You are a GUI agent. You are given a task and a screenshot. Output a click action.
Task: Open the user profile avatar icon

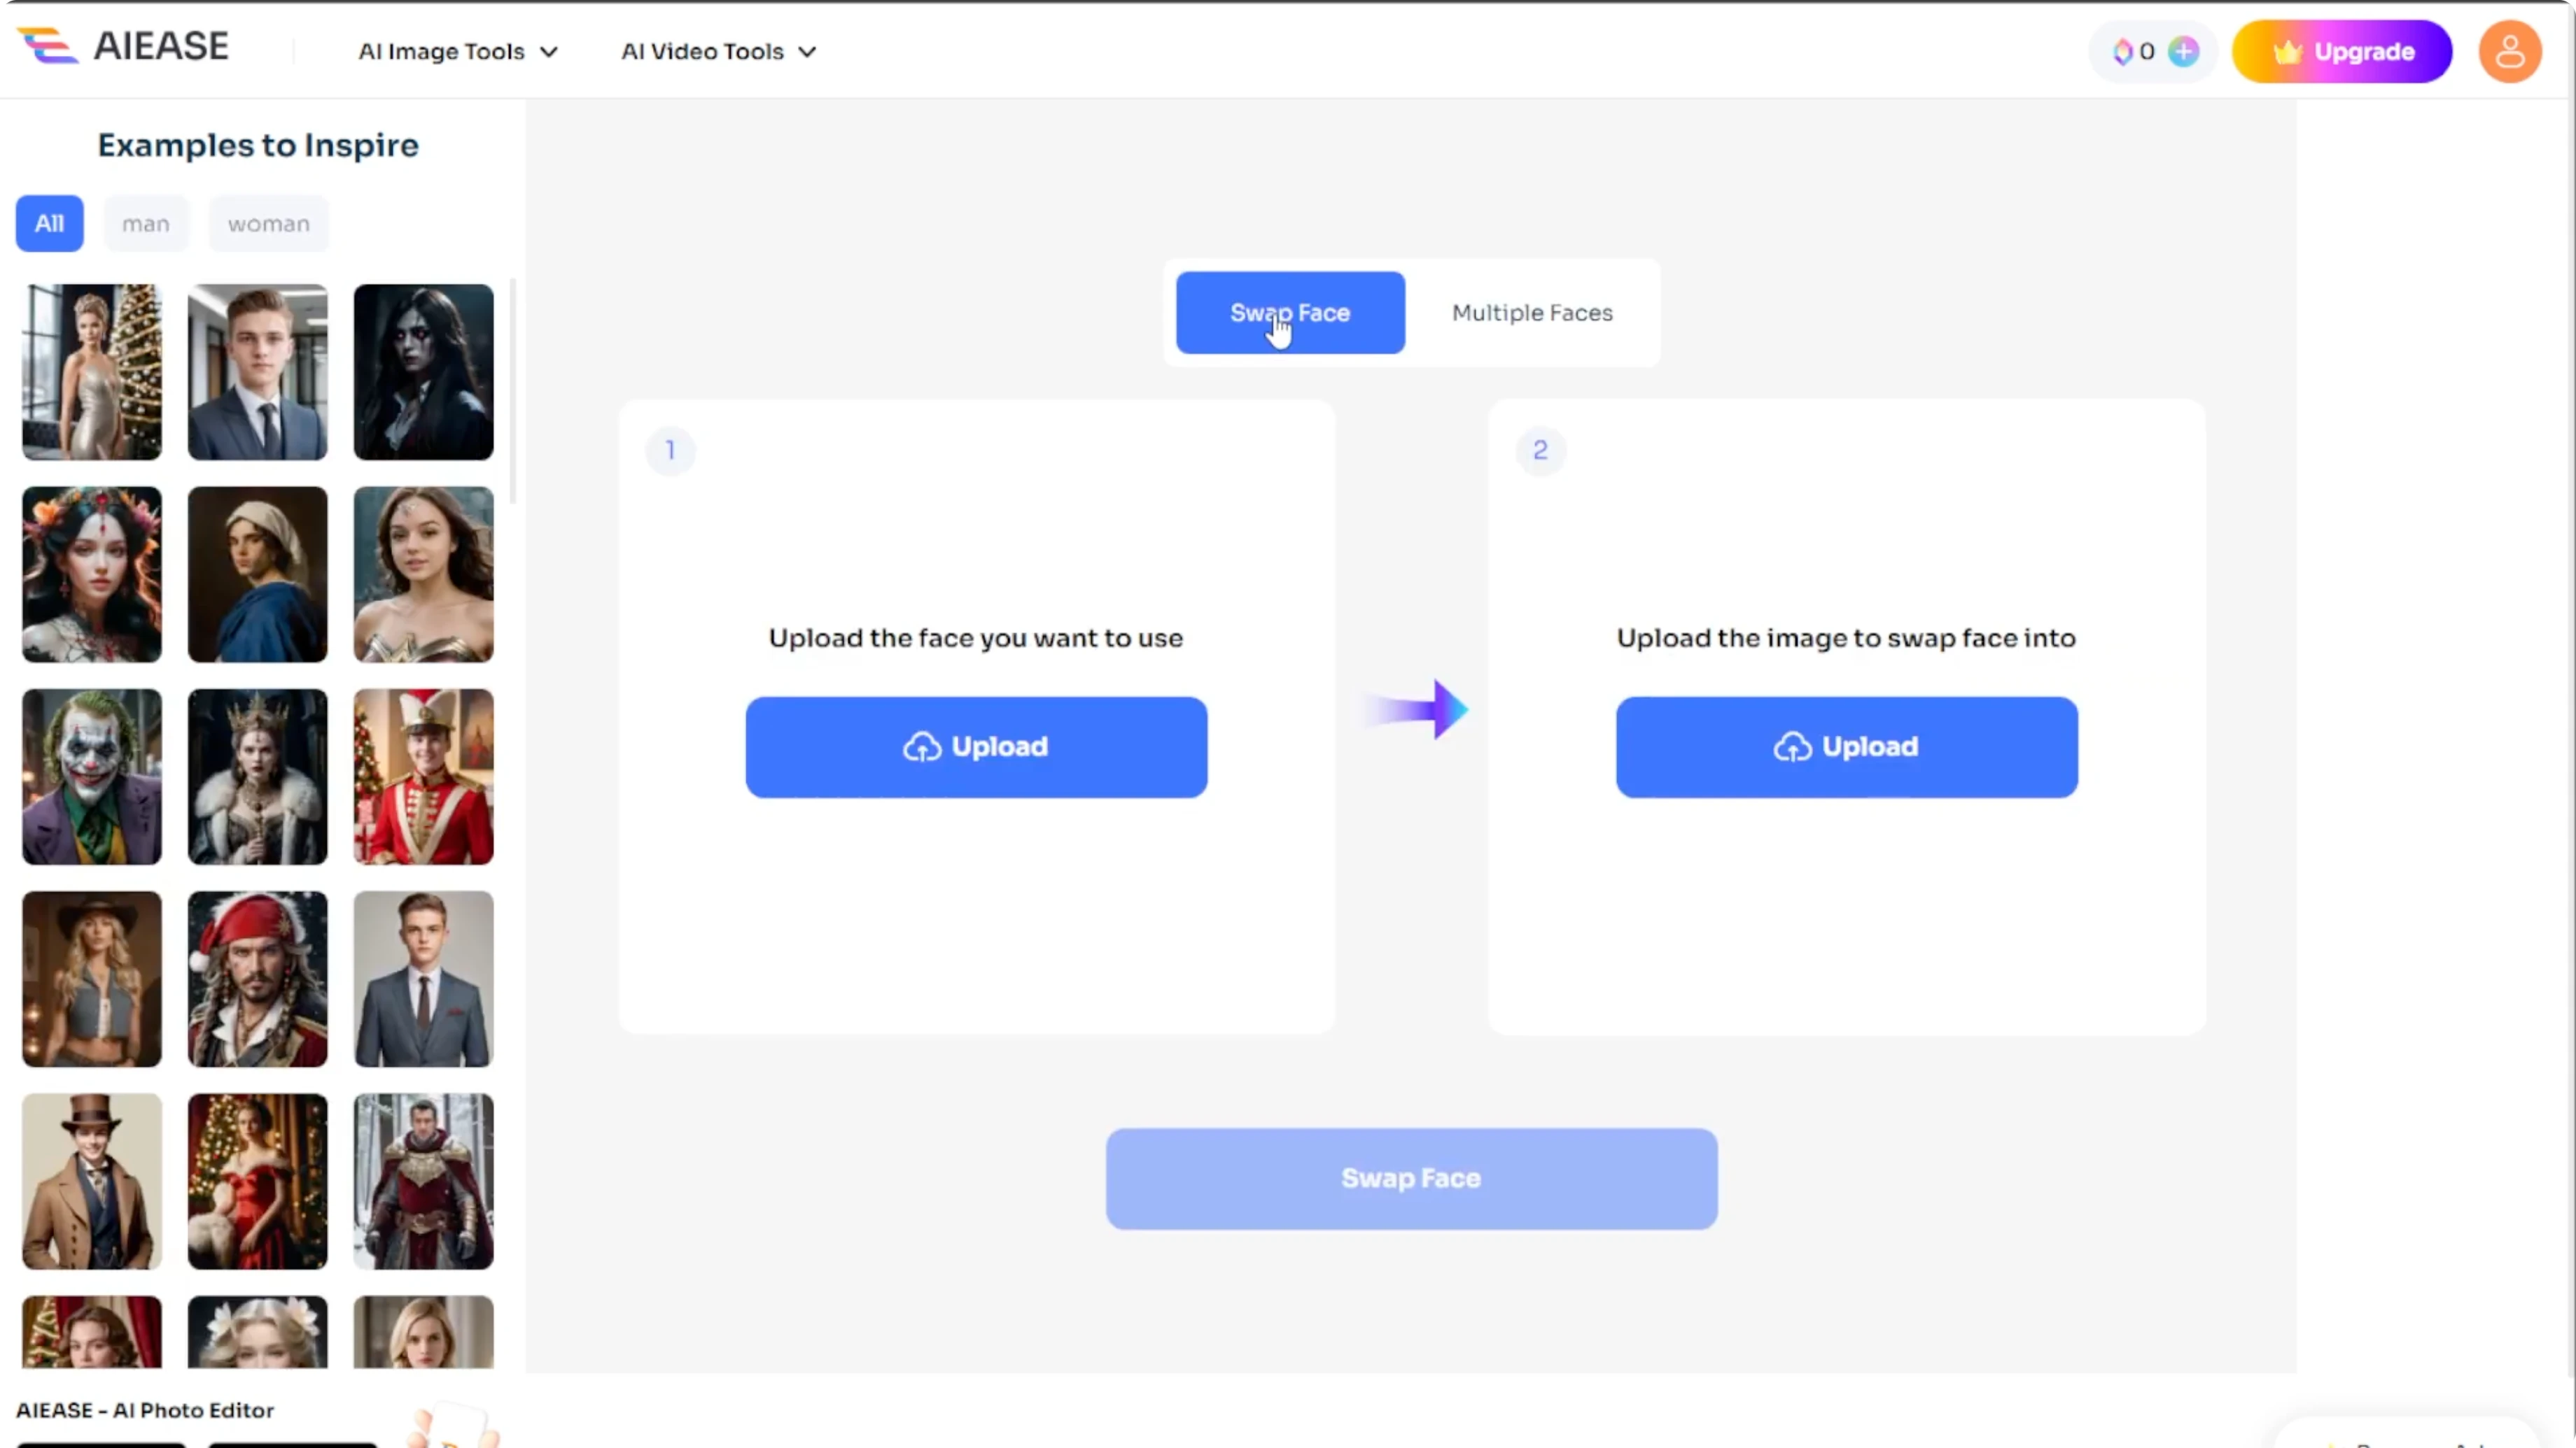(2509, 51)
